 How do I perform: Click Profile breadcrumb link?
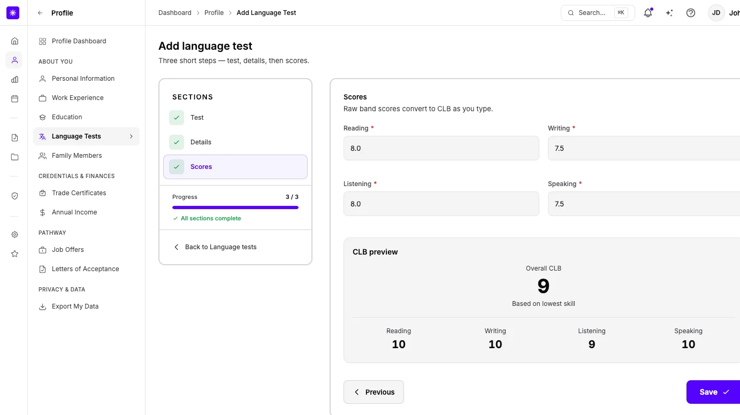pyautogui.click(x=214, y=13)
